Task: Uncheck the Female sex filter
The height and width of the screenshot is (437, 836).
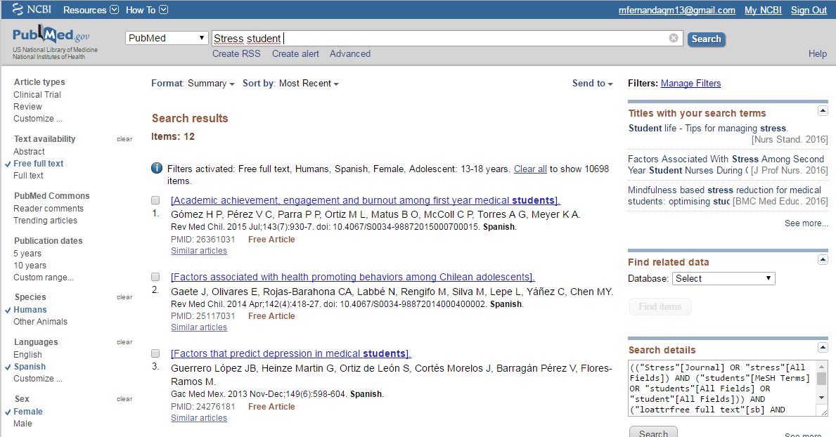Action: pyautogui.click(x=27, y=412)
